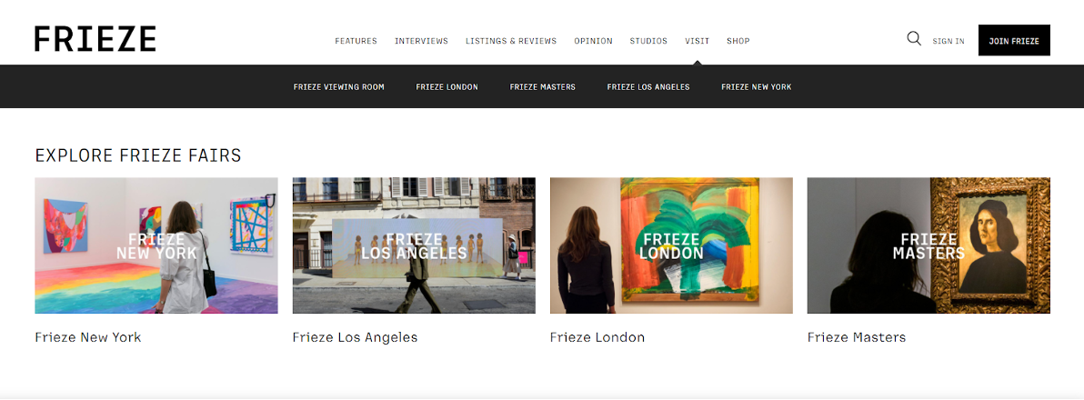The width and height of the screenshot is (1084, 400).
Task: Open Frieze Los Angeles from the dark submenu bar
Action: coord(648,87)
